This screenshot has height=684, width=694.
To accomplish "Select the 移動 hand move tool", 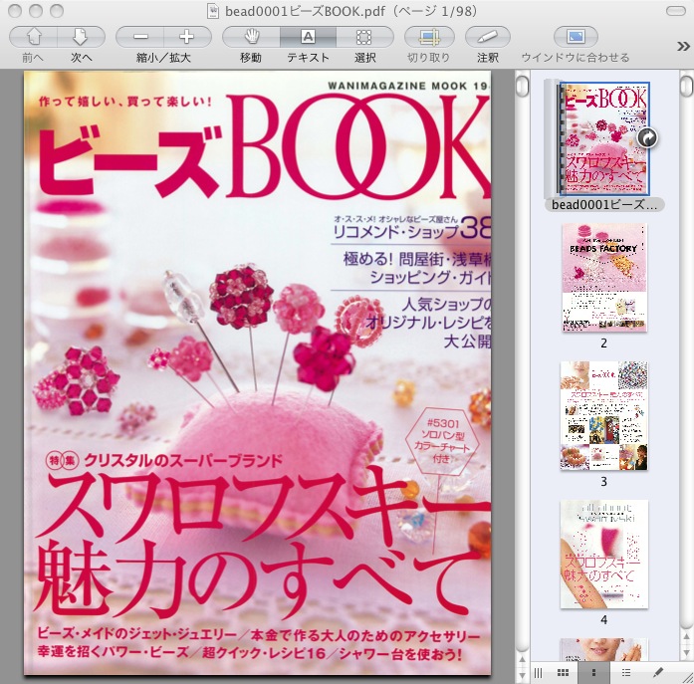I will 251,37.
